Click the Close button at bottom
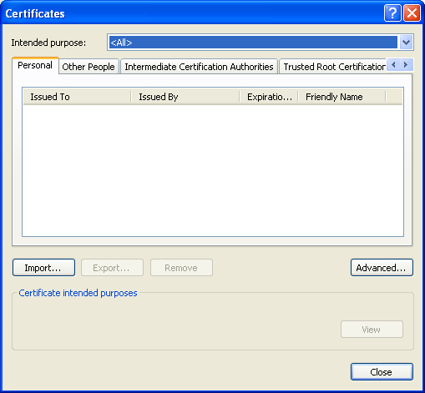 point(382,371)
